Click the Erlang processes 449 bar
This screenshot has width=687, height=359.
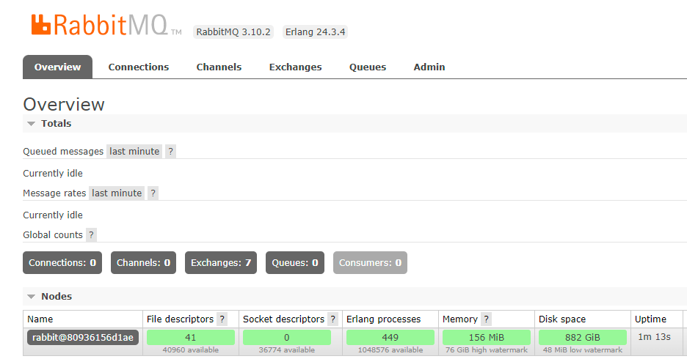[390, 338]
